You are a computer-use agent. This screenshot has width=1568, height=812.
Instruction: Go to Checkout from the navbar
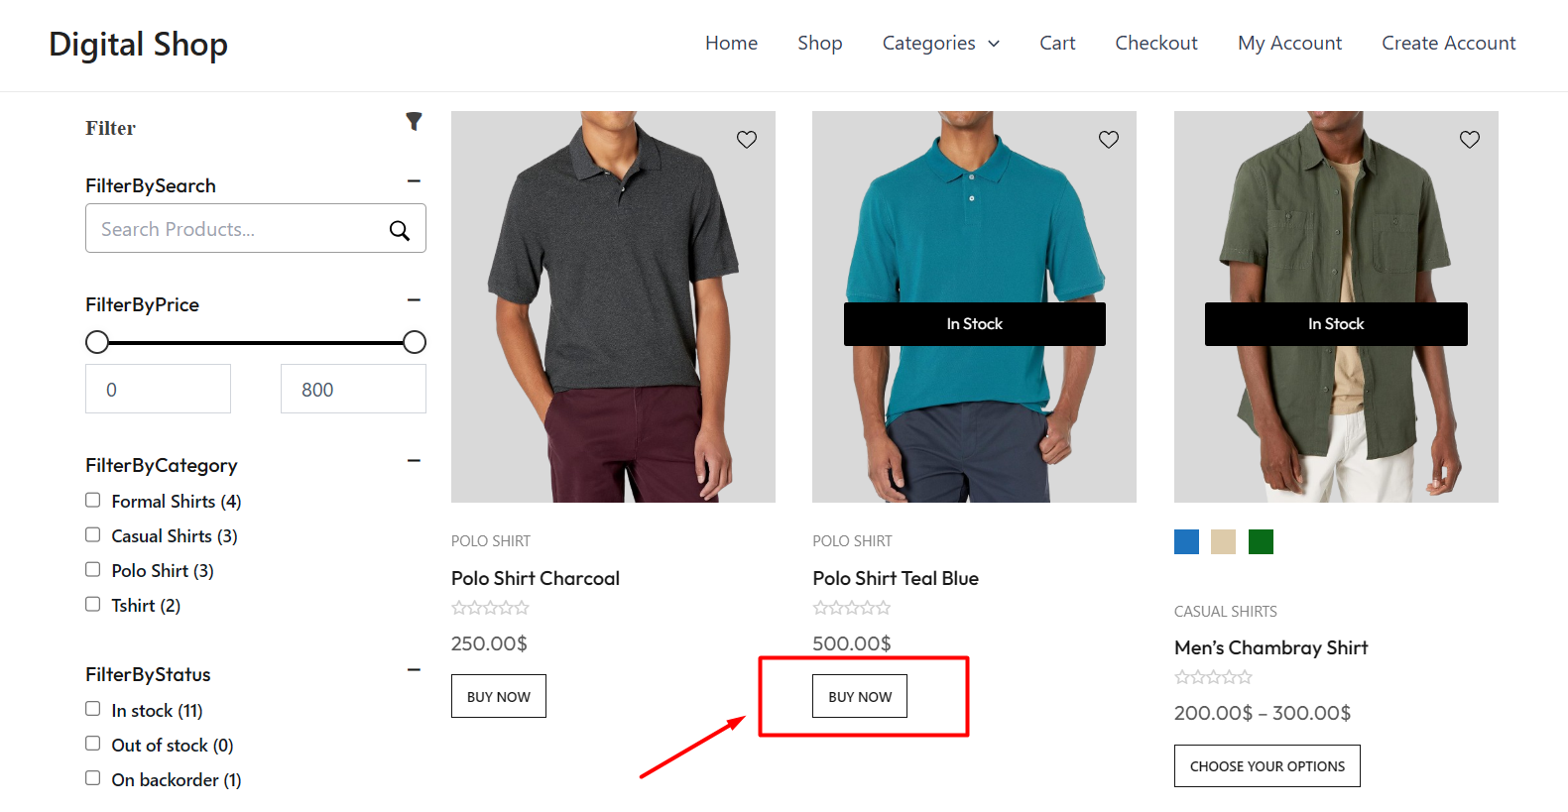1155,43
